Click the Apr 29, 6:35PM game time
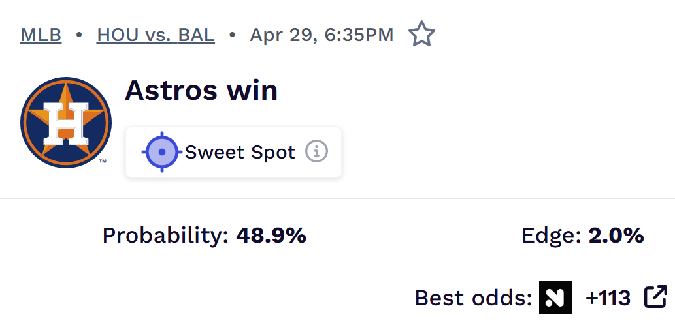The width and height of the screenshot is (675, 336). click(321, 35)
